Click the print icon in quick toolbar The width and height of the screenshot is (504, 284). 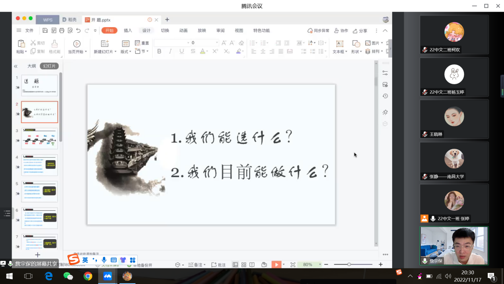[62, 31]
